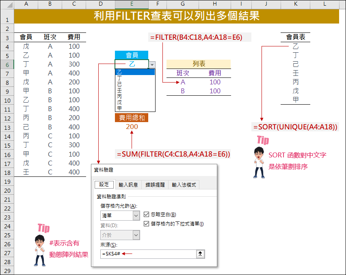The height and width of the screenshot is (275, 346).
Task: Click cell K4 containing 乙
Action: point(296,46)
